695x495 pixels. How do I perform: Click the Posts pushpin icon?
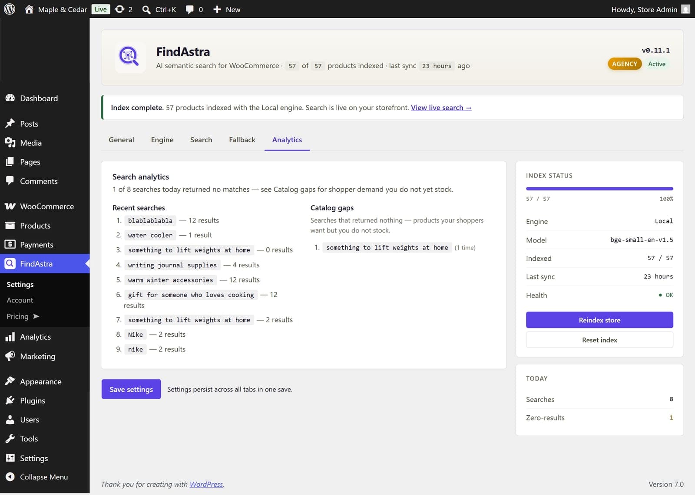pos(10,124)
